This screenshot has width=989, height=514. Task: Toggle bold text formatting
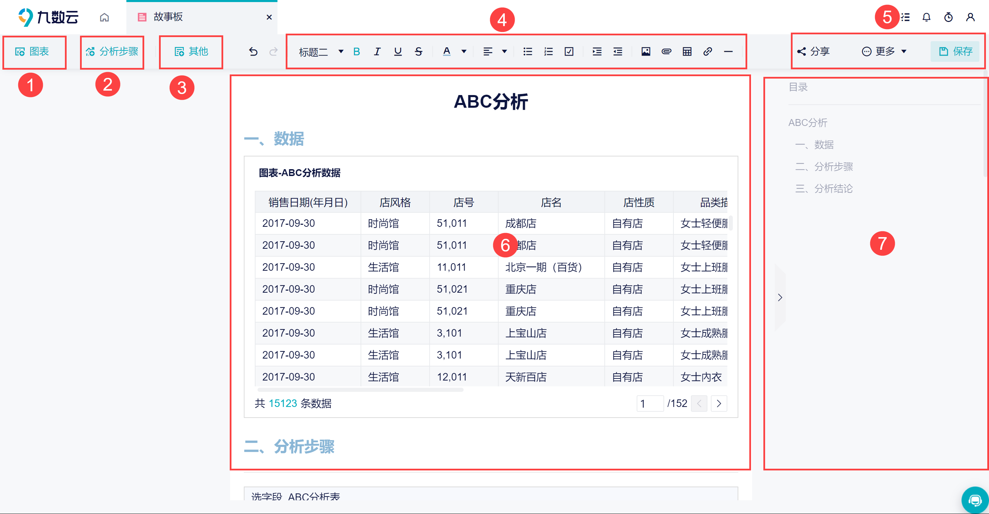[x=356, y=51]
